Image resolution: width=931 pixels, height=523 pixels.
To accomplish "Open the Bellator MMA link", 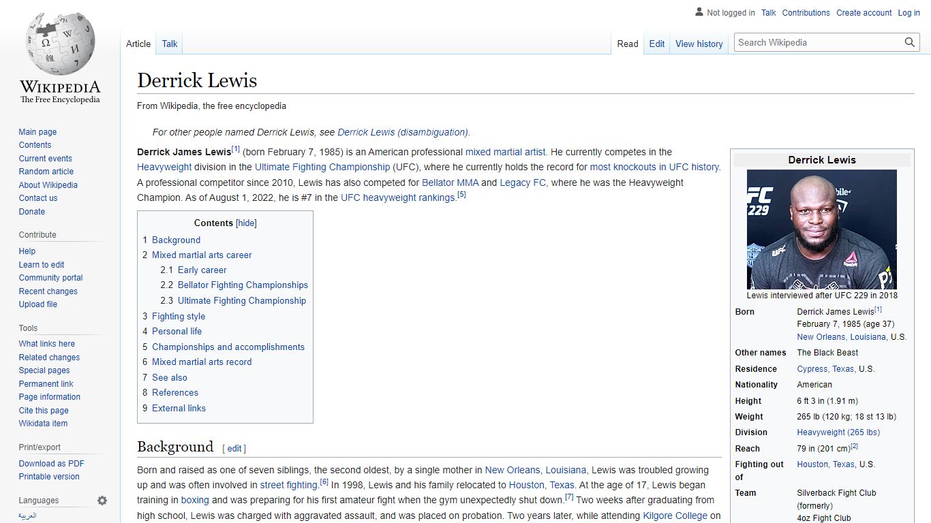I will click(450, 183).
